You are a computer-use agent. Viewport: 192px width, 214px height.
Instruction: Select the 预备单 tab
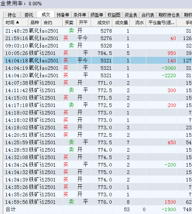pyautogui.click(x=63, y=15)
